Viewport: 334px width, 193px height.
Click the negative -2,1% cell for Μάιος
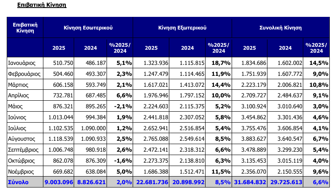click(121, 107)
